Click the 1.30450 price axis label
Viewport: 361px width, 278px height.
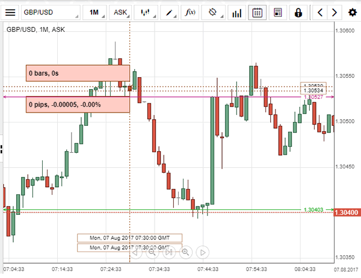tap(345, 167)
